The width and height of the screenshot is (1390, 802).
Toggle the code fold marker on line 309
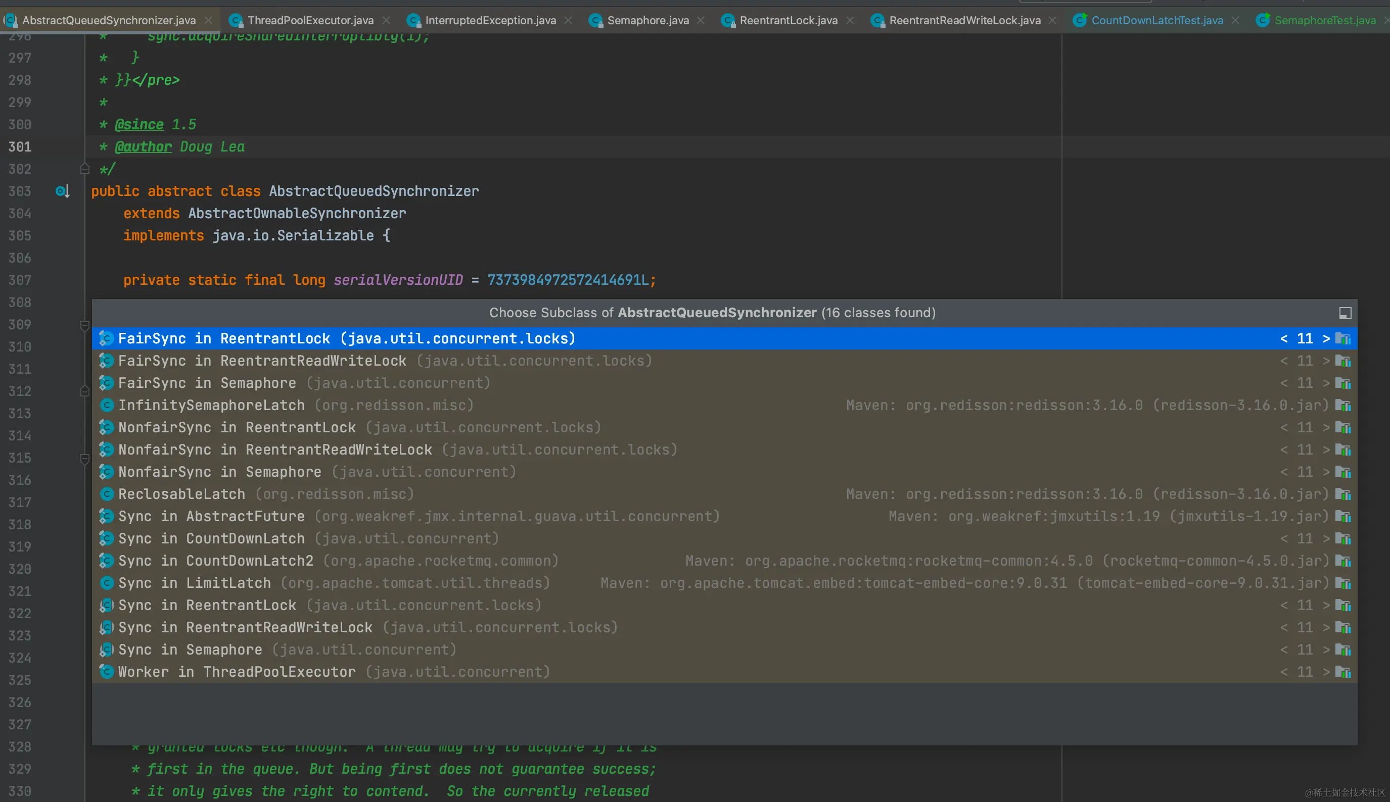[85, 325]
